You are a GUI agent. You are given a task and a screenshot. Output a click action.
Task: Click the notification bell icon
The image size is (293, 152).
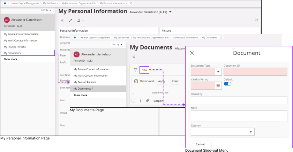tap(79, 21)
